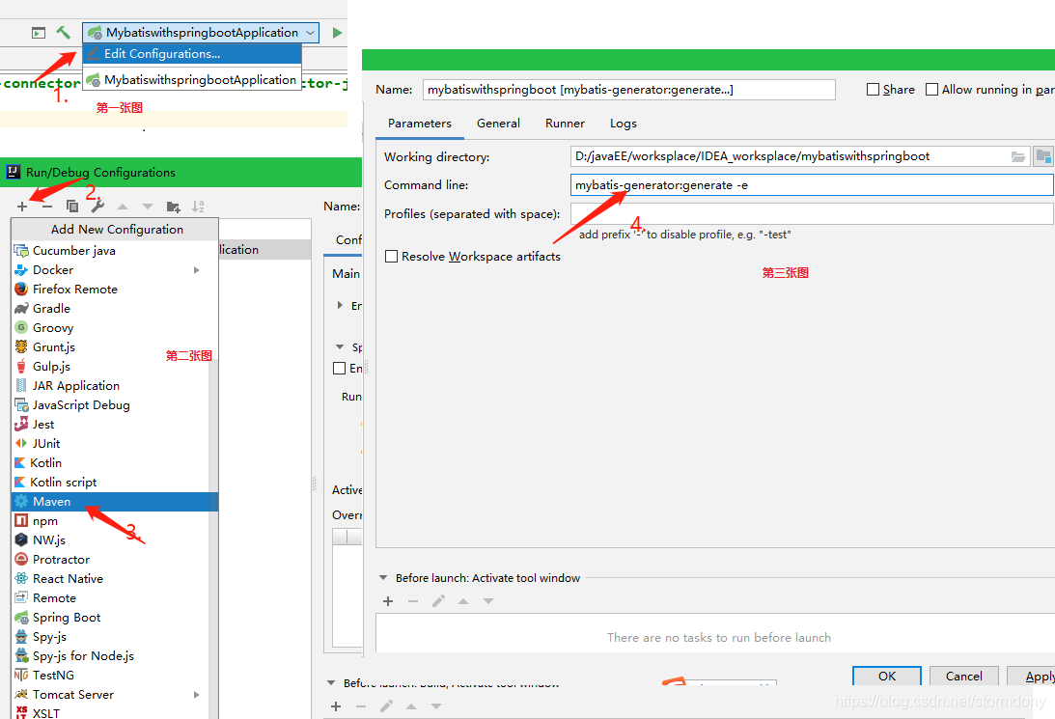
Task: Switch to the Runner tab
Action: (x=566, y=124)
